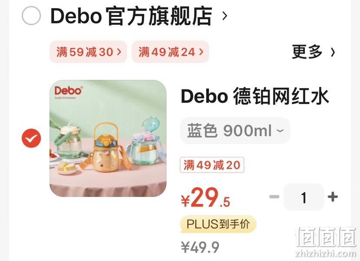Click the quantity field showing 1
The width and height of the screenshot is (360, 261).
tap(304, 197)
